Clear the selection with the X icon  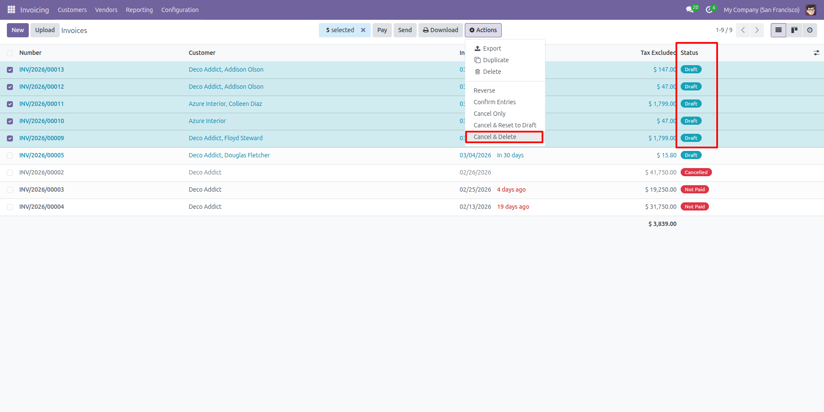pos(363,30)
